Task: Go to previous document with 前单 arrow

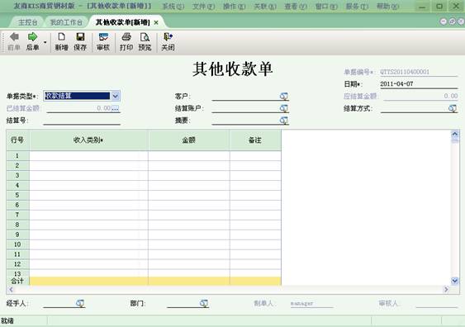Action: point(14,41)
